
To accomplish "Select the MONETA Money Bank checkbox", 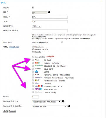I will (33, 77).
